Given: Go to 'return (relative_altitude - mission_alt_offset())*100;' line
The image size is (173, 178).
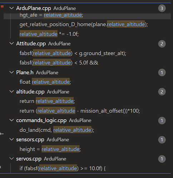Looking at the screenshot, I should pyautogui.click(x=80, y=111).
